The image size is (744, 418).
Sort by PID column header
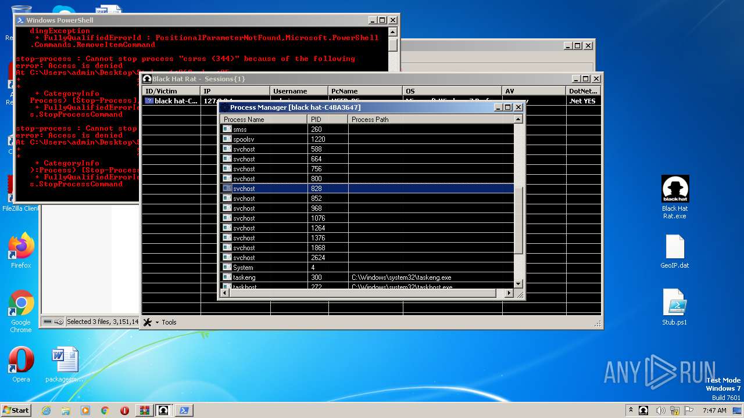pyautogui.click(x=327, y=119)
